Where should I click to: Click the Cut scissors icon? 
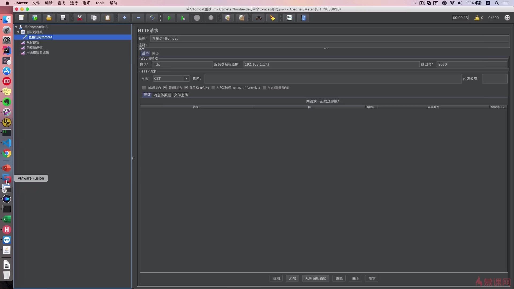(x=80, y=18)
